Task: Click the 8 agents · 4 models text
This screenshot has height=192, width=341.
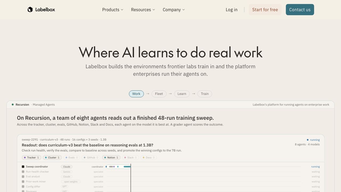Action: (x=307, y=144)
